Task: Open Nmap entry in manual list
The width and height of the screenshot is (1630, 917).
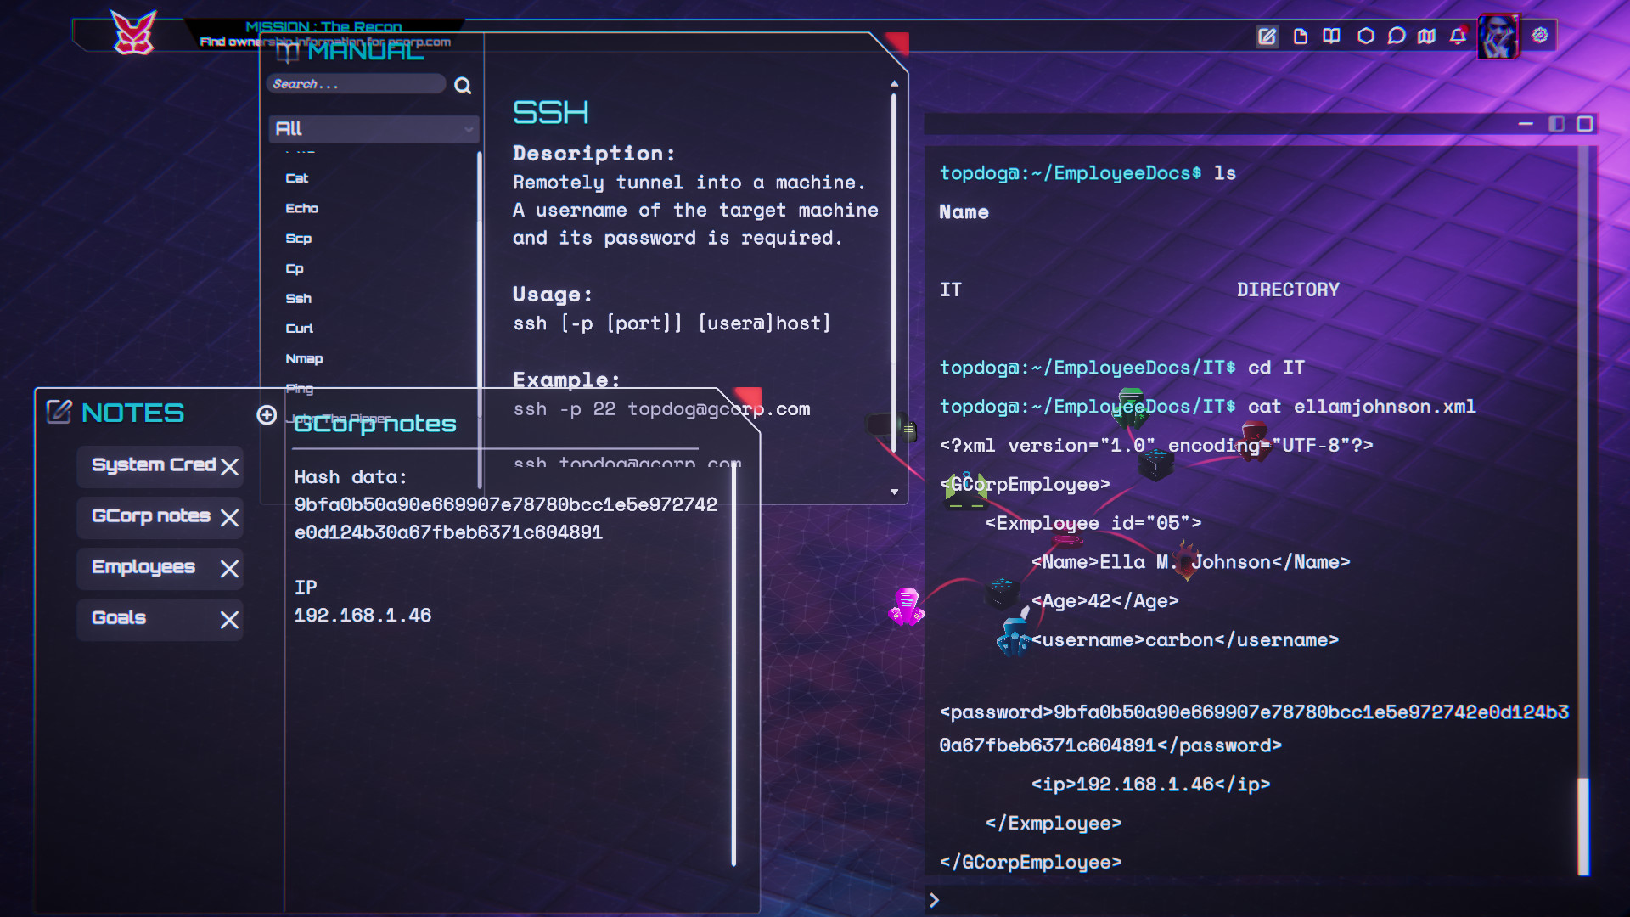Action: pyautogui.click(x=304, y=359)
